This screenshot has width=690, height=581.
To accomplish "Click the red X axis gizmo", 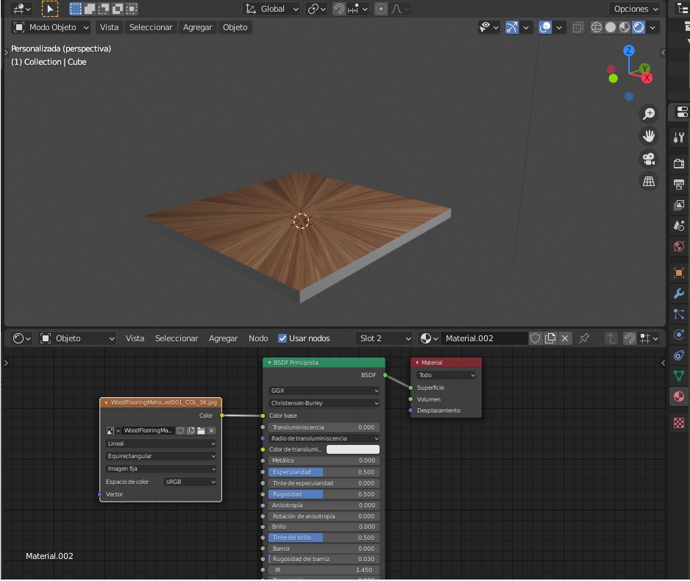I will point(647,78).
